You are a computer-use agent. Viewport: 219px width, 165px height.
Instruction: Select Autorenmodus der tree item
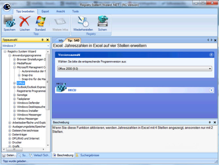[x=34, y=71]
